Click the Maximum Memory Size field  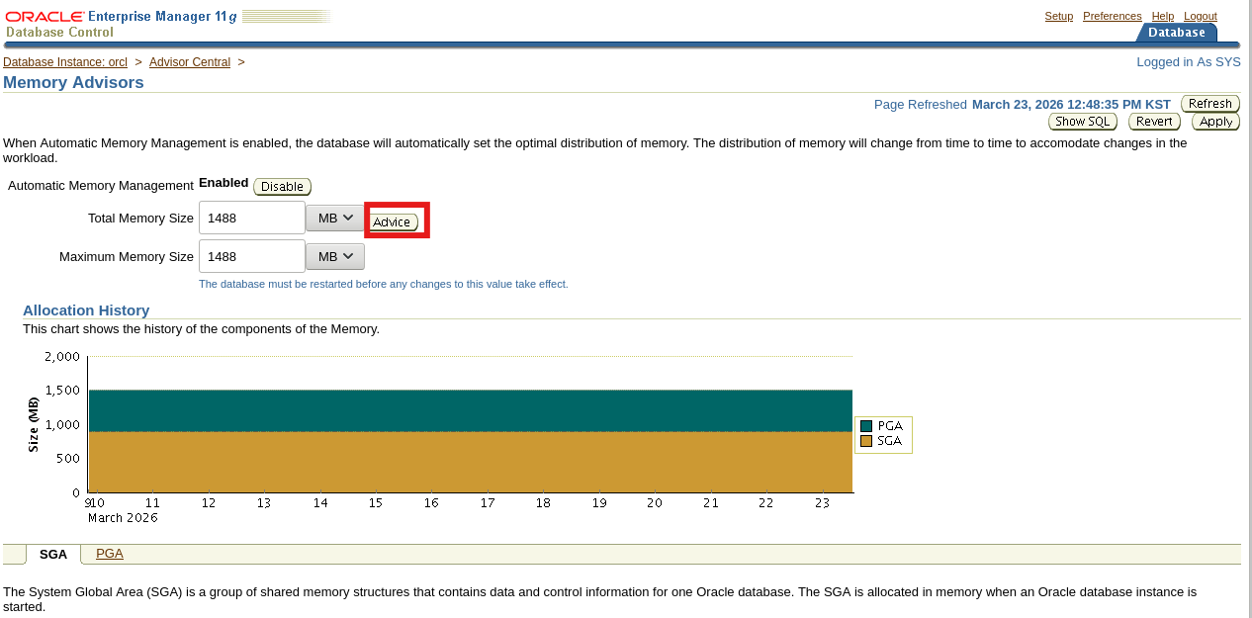pos(252,256)
